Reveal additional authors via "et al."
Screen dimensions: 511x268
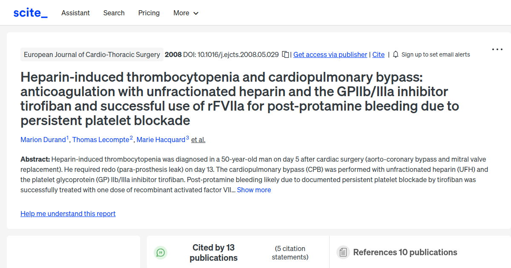point(198,140)
